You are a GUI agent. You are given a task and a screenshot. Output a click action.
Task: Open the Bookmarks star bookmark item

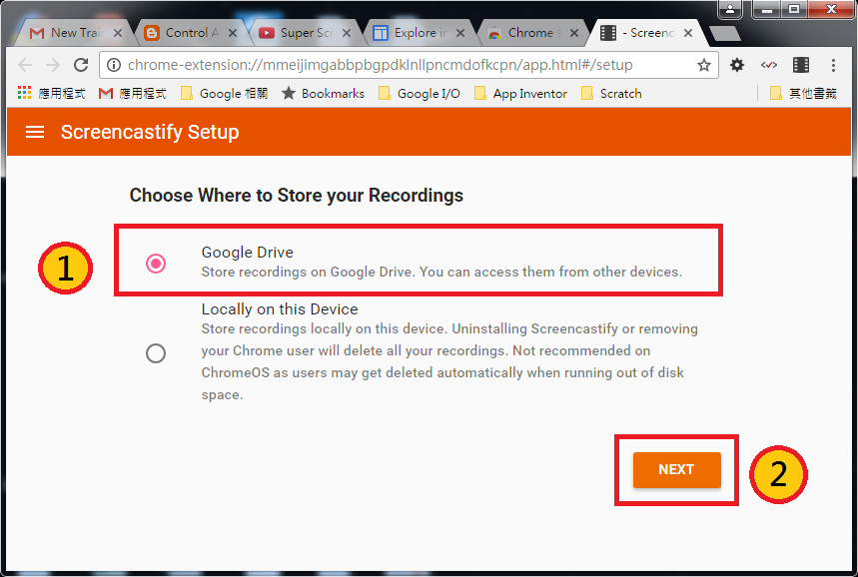click(x=323, y=93)
